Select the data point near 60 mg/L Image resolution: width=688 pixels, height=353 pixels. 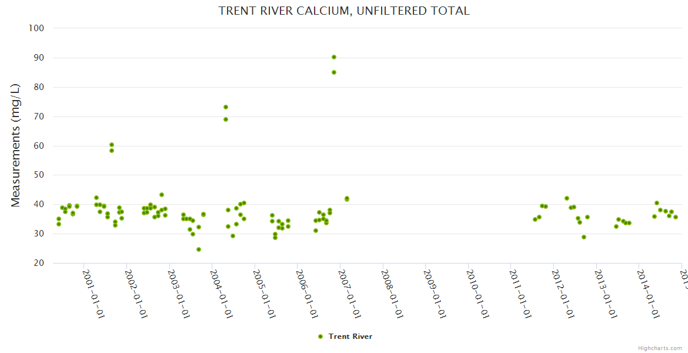point(112,145)
